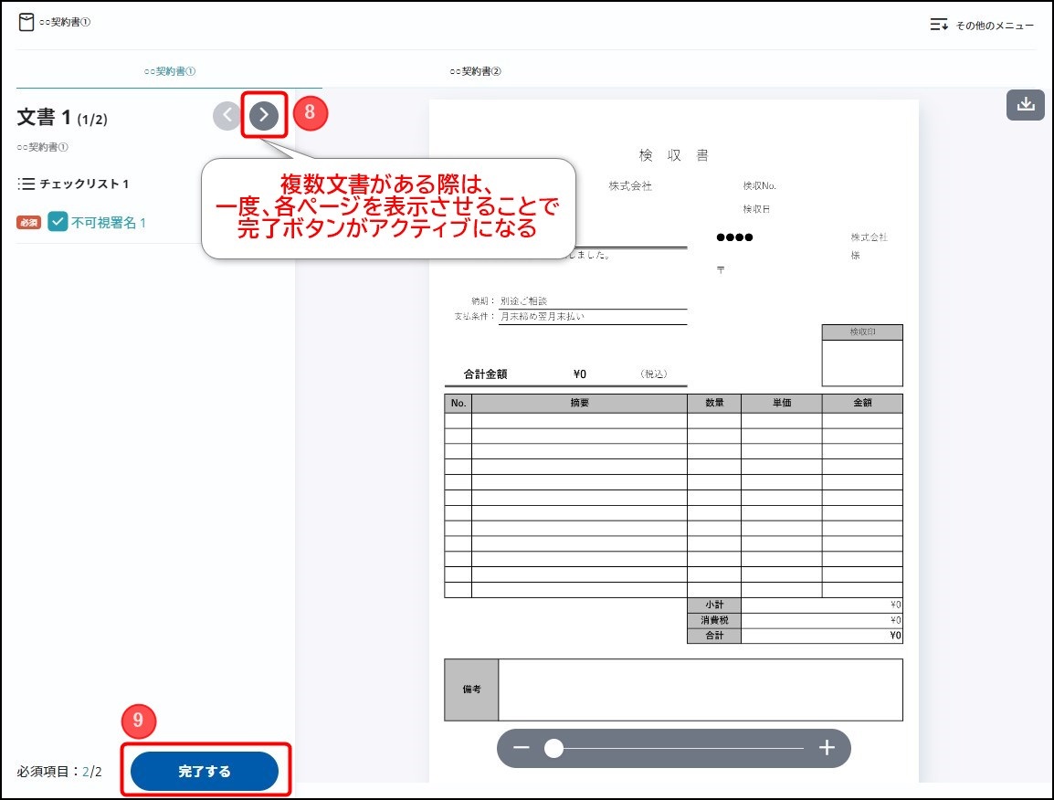
Task: Switch to the ○○契約書② tab
Action: pos(476,70)
